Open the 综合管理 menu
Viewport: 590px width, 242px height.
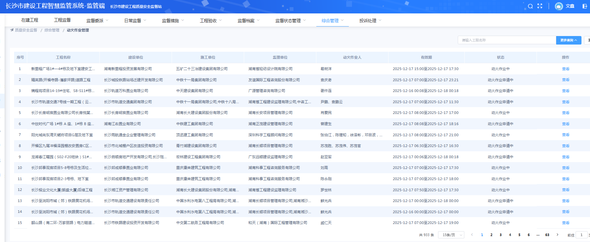click(x=332, y=21)
